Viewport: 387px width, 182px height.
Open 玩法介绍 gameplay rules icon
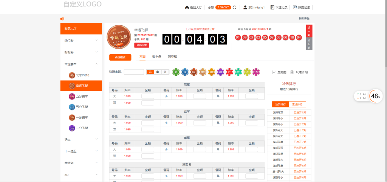coord(292,72)
